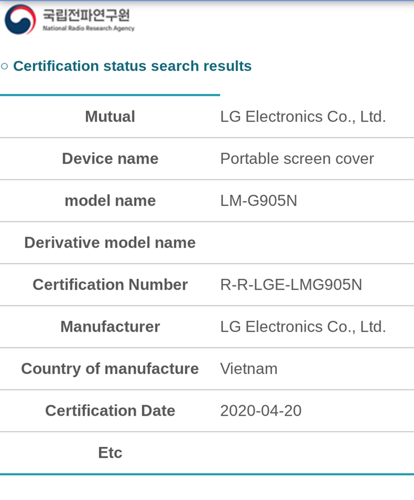The height and width of the screenshot is (500, 414).
Task: Click the Derivative model name label
Action: (110, 243)
